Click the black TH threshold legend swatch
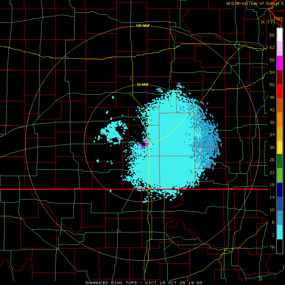The height and width of the screenshot is (285, 285). pyautogui.click(x=280, y=246)
